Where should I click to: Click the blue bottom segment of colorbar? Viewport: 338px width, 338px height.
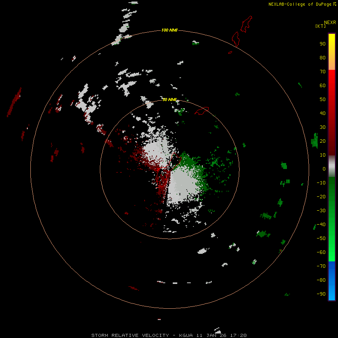click(332, 281)
